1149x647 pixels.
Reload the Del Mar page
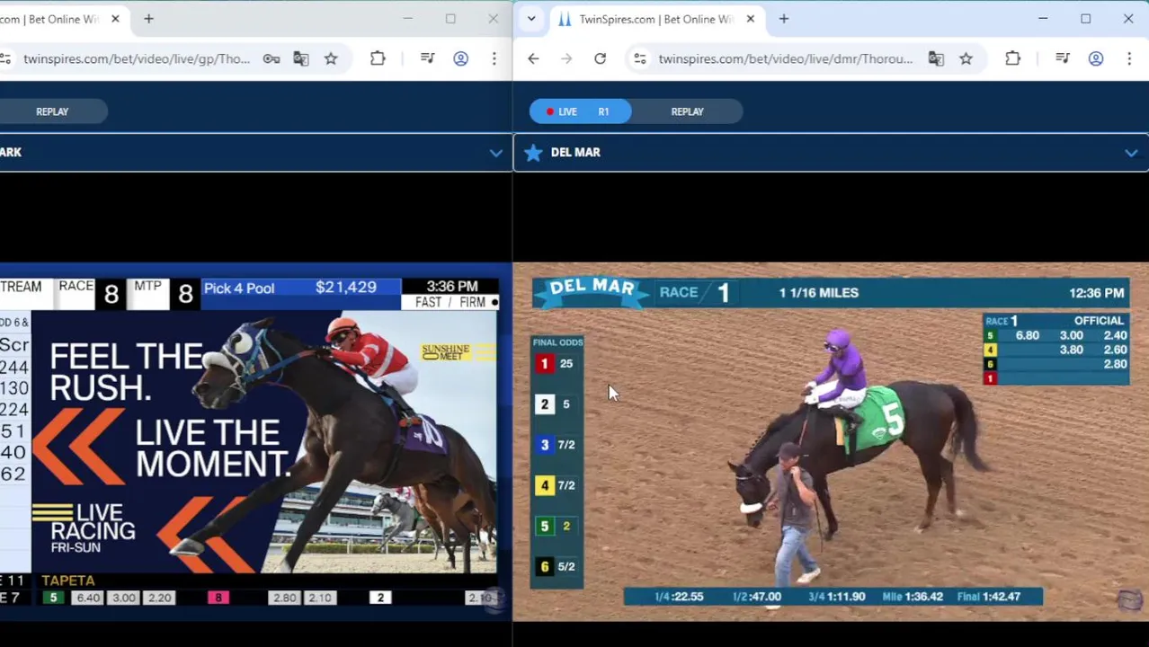click(x=600, y=58)
